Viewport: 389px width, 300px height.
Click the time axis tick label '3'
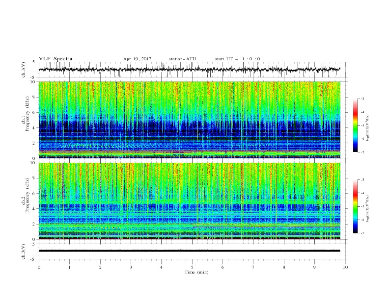pos(131,267)
